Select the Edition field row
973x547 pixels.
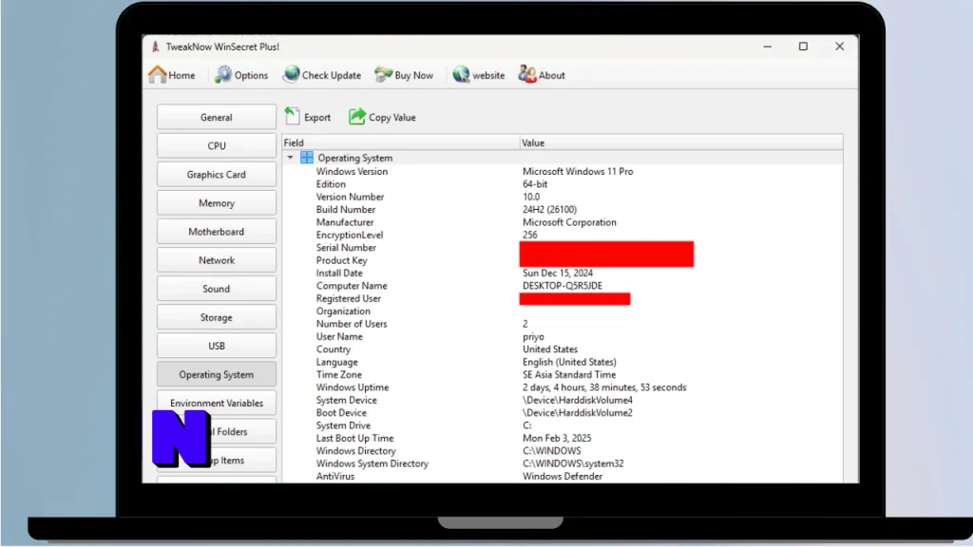563,184
